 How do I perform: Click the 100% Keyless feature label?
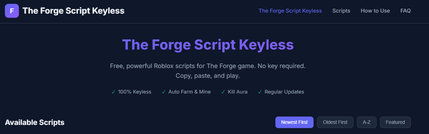[x=135, y=92]
